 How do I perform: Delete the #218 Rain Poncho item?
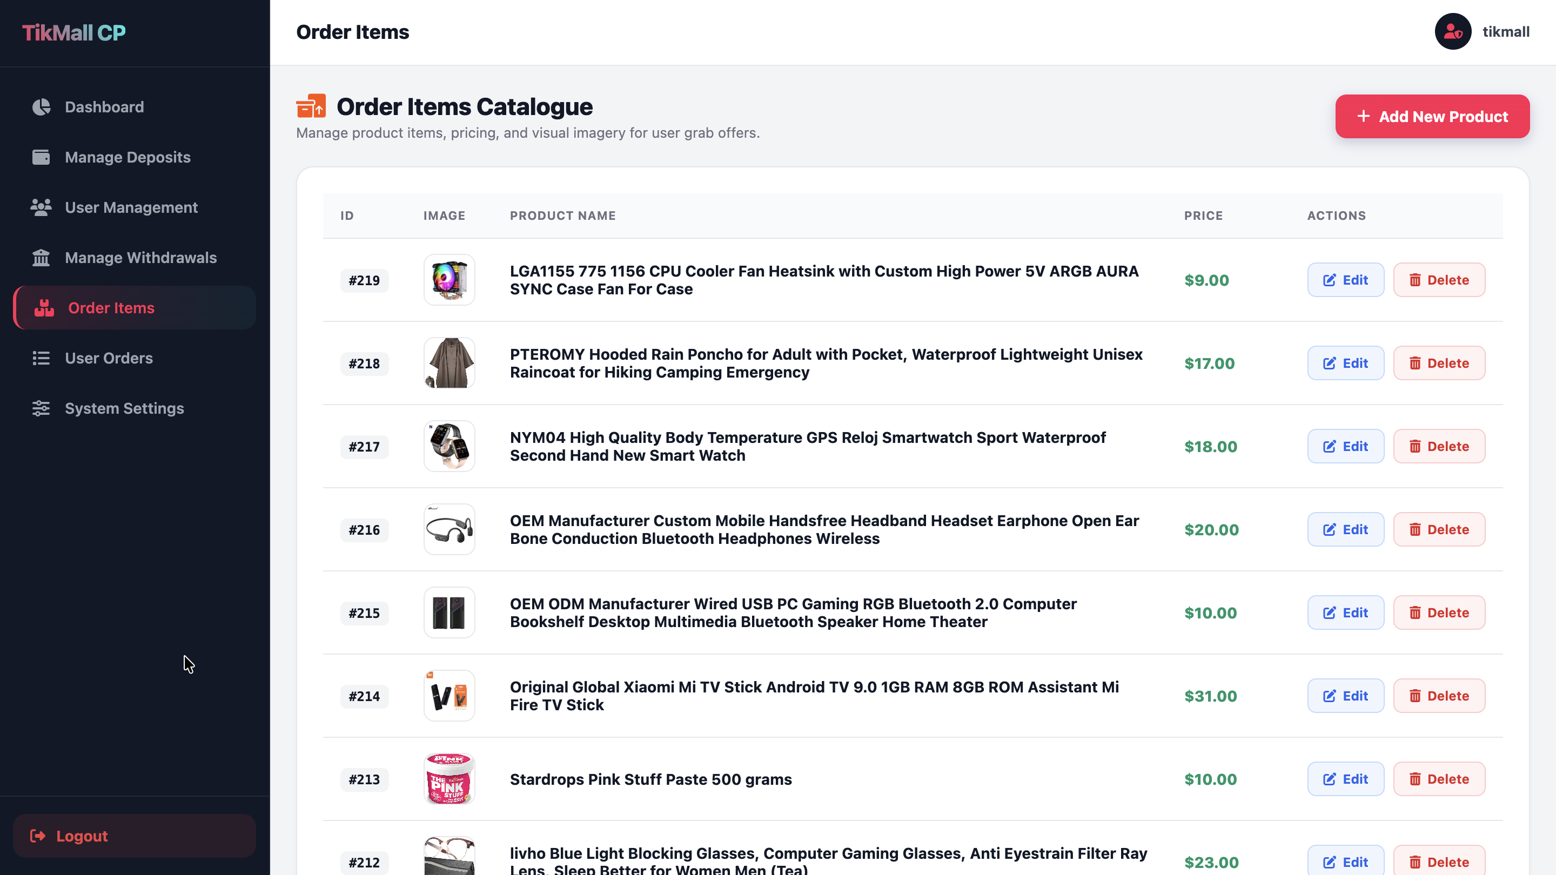pos(1439,363)
